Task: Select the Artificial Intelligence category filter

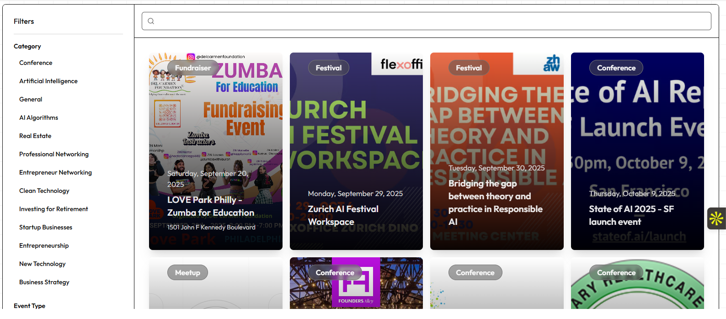Action: coord(48,81)
